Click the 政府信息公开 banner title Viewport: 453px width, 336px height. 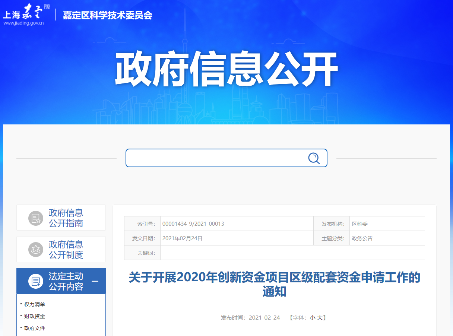pos(226,70)
